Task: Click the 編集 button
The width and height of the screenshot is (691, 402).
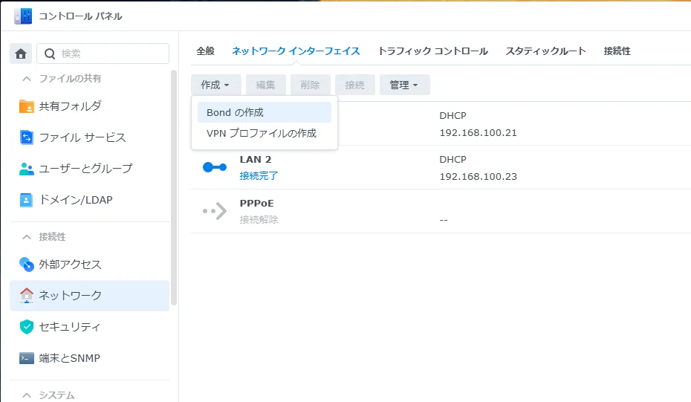Action: pos(266,85)
